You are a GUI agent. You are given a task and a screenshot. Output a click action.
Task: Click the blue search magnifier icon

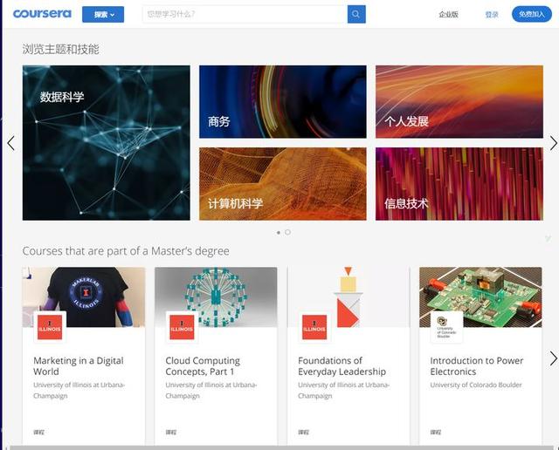click(x=356, y=14)
